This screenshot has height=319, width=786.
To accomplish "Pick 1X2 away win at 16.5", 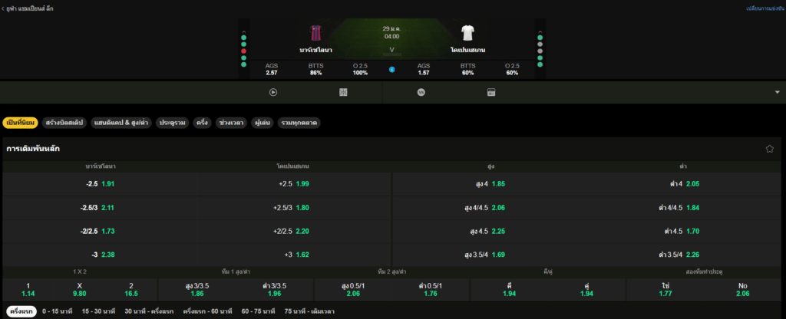I will [132, 290].
